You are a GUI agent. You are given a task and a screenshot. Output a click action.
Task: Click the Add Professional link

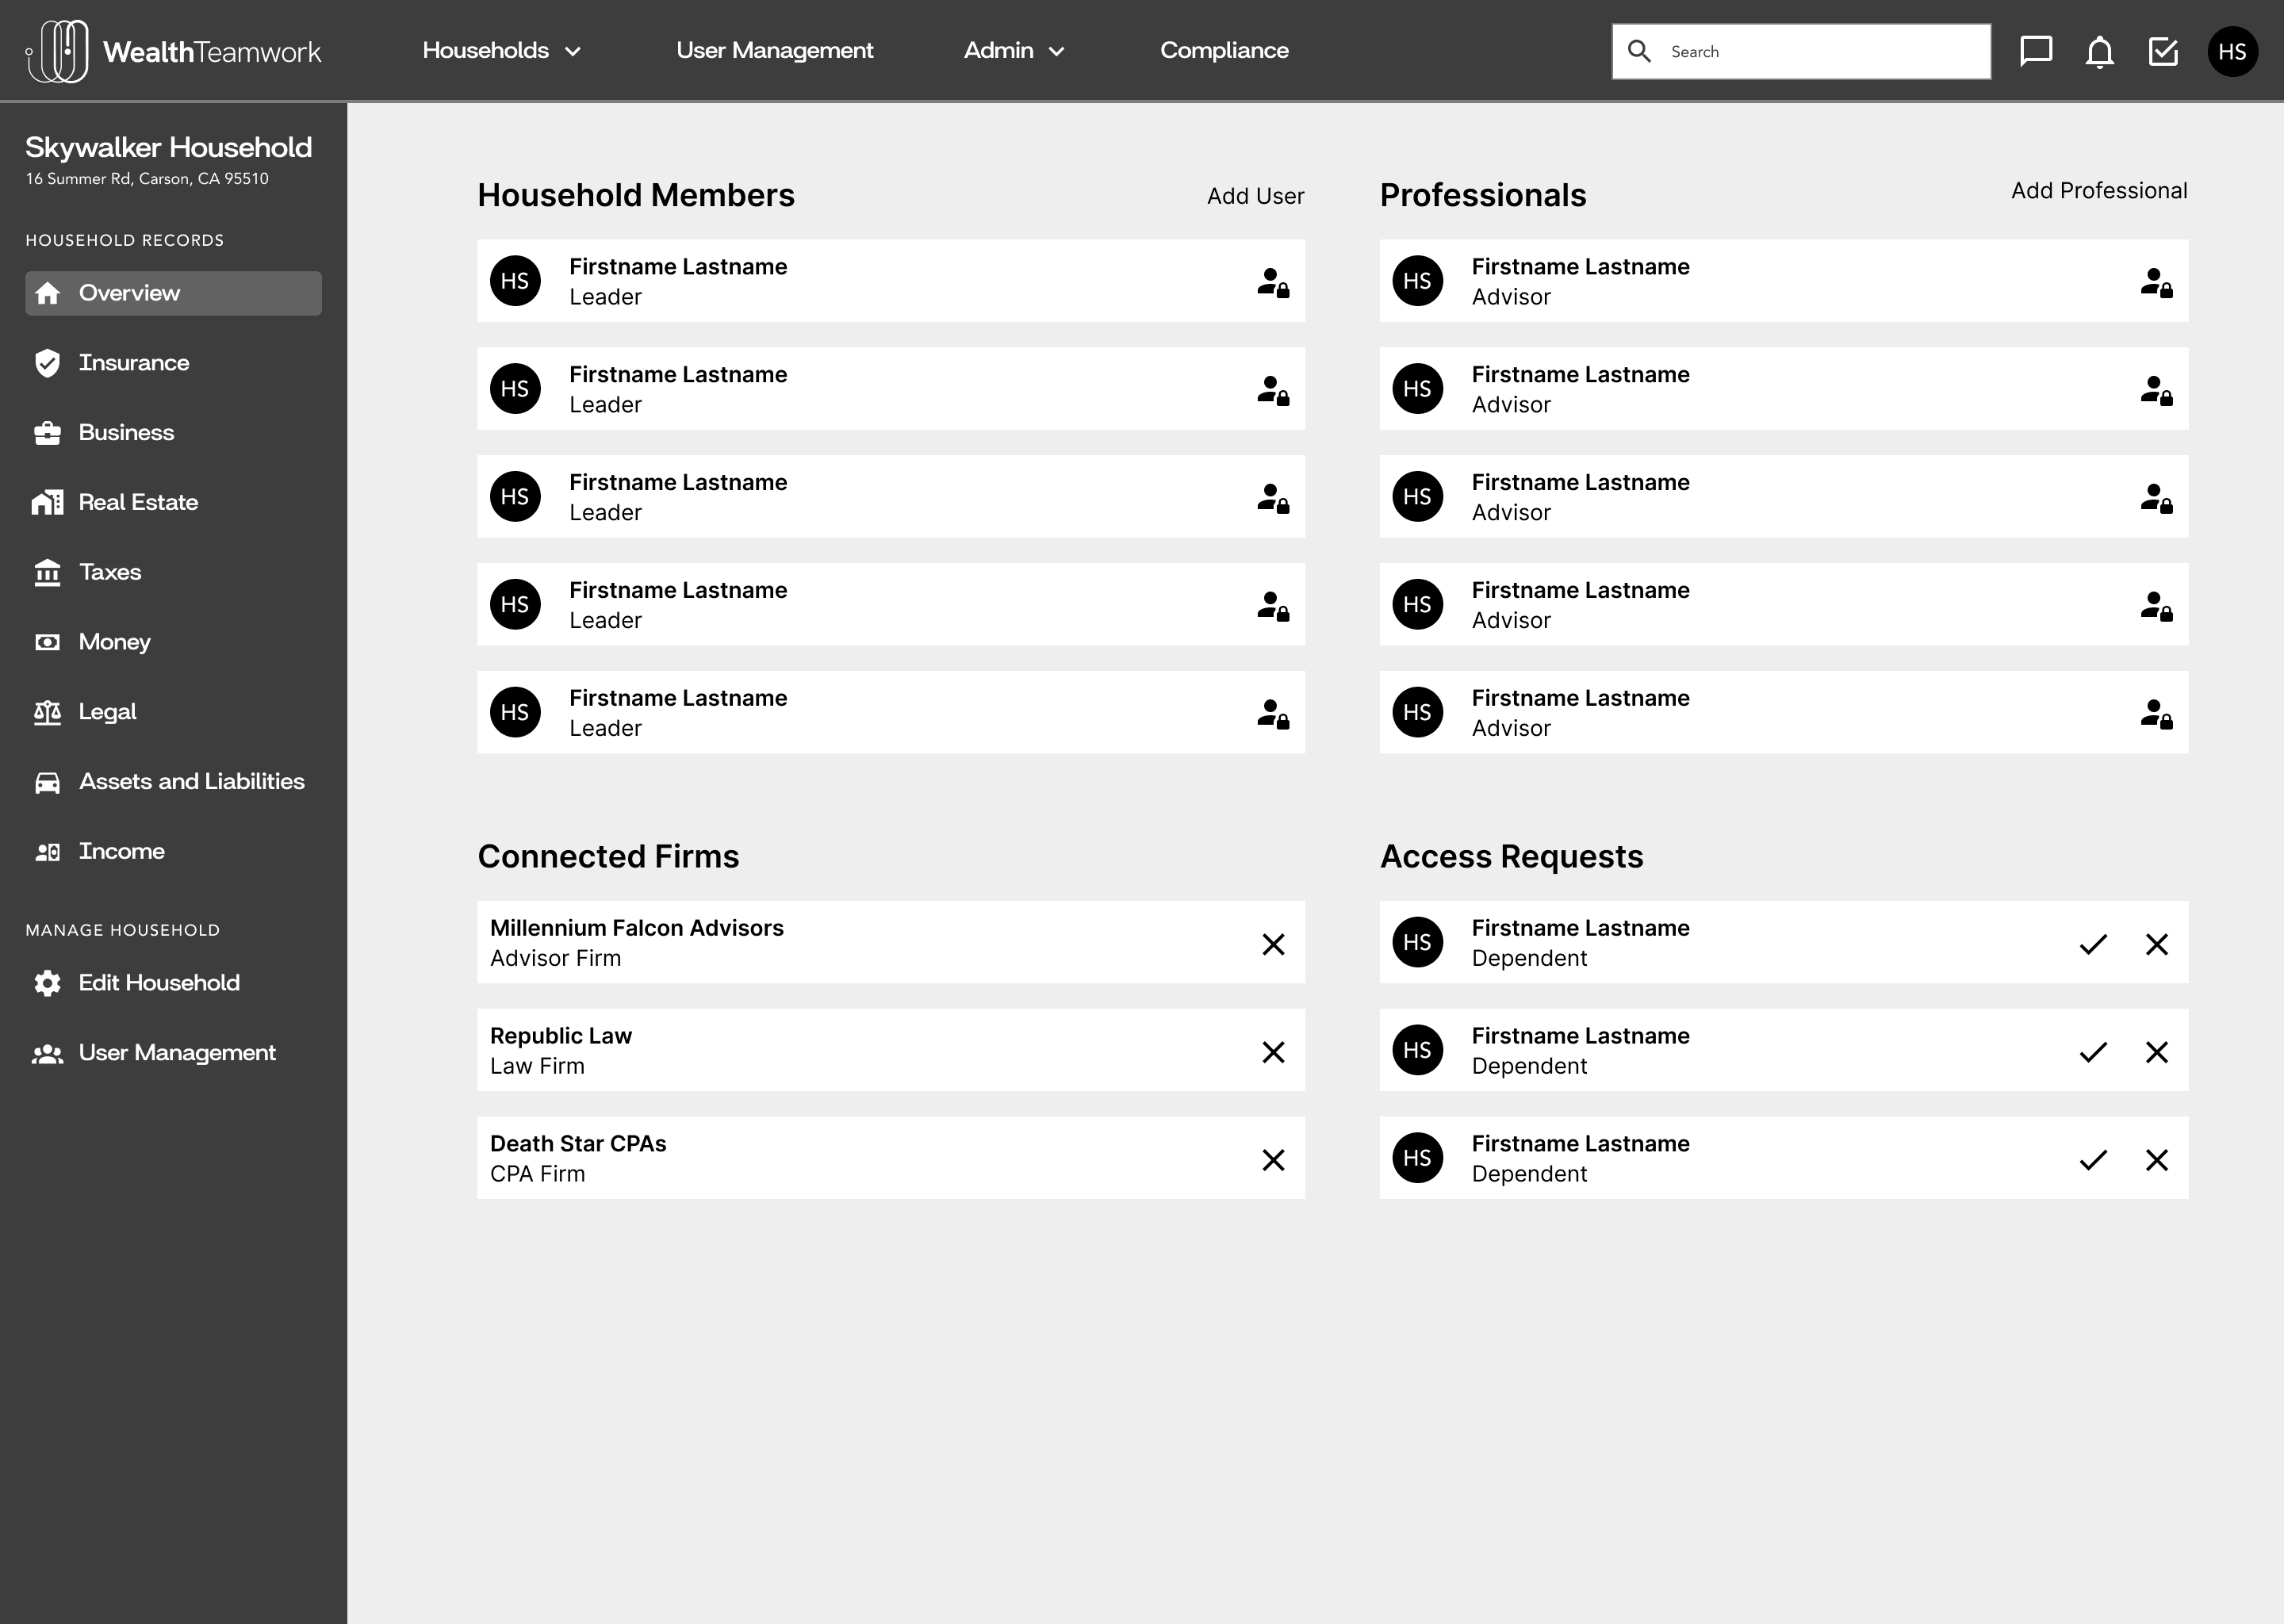coord(2099,190)
